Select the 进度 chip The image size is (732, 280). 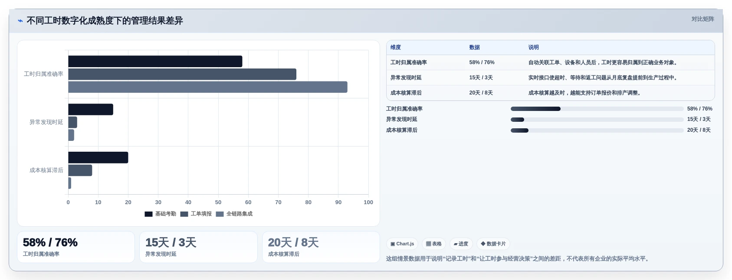click(461, 244)
